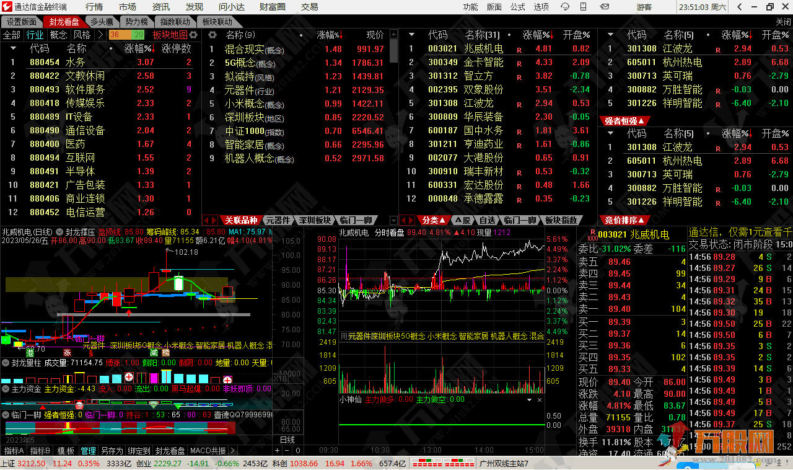Open 通达信，仅需1元 promo link
Screen dimensions: 793x470
740,232
